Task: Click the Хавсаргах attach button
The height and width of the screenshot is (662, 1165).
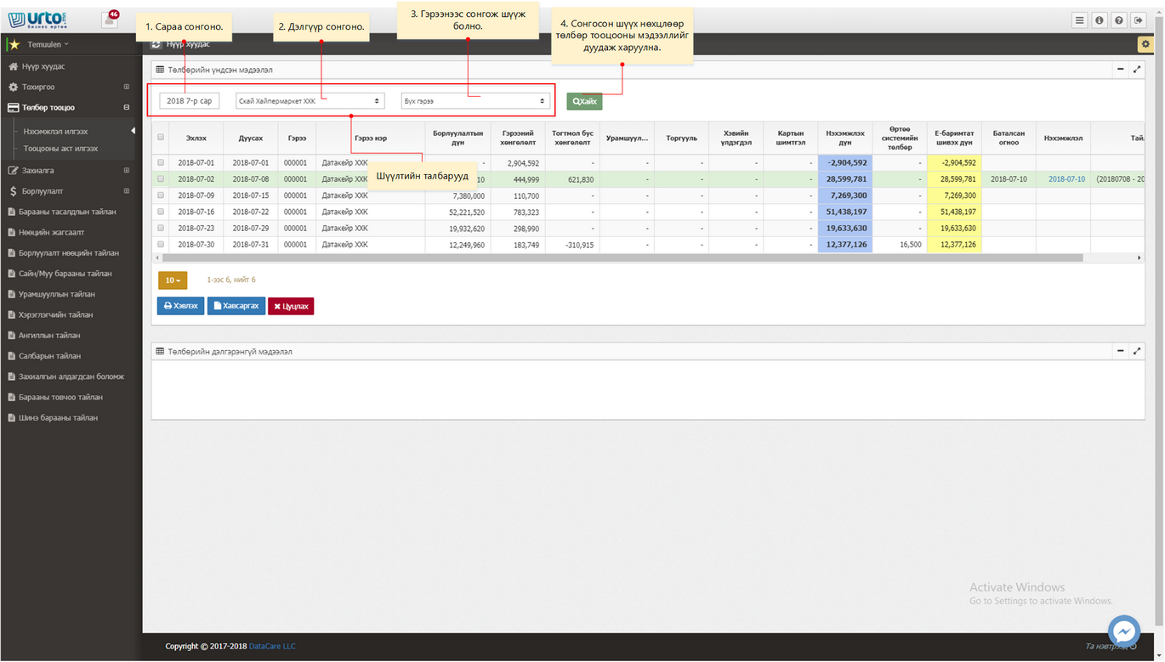Action: coord(236,306)
